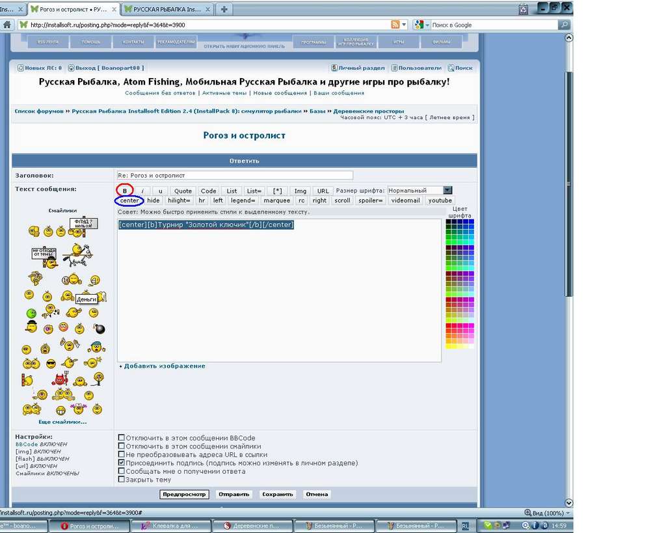Enable 'Отключить в этом сообщении BBCode' checkbox

pos(122,437)
